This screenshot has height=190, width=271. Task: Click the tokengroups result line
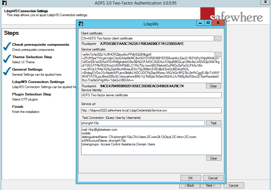118,144
